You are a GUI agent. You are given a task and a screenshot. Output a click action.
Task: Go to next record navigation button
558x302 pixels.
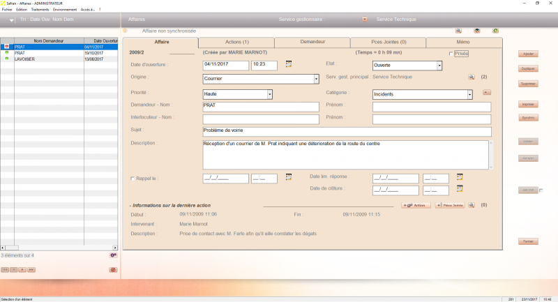[x=22, y=270]
